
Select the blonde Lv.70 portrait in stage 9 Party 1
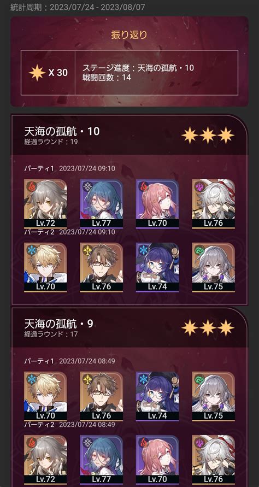tap(45, 396)
